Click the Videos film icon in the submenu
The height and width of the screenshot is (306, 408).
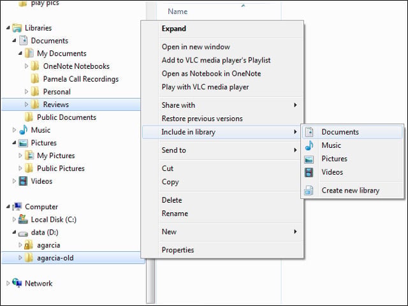pos(309,172)
